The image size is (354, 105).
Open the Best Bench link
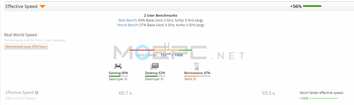(x=128, y=20)
